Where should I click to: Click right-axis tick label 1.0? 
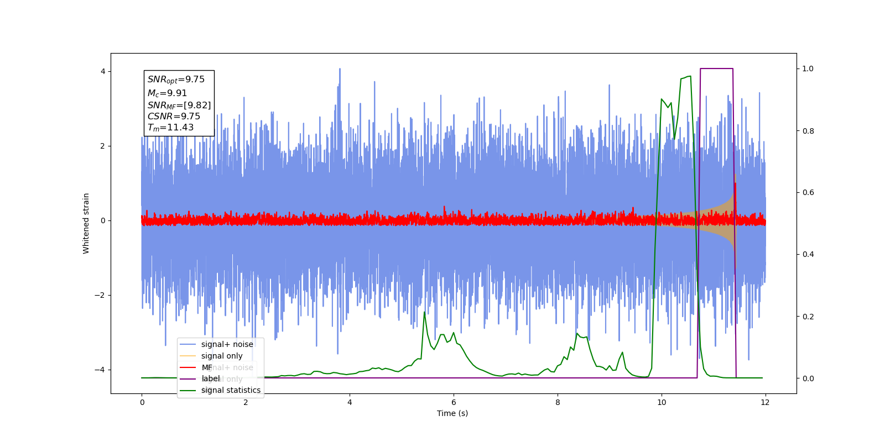coord(808,69)
